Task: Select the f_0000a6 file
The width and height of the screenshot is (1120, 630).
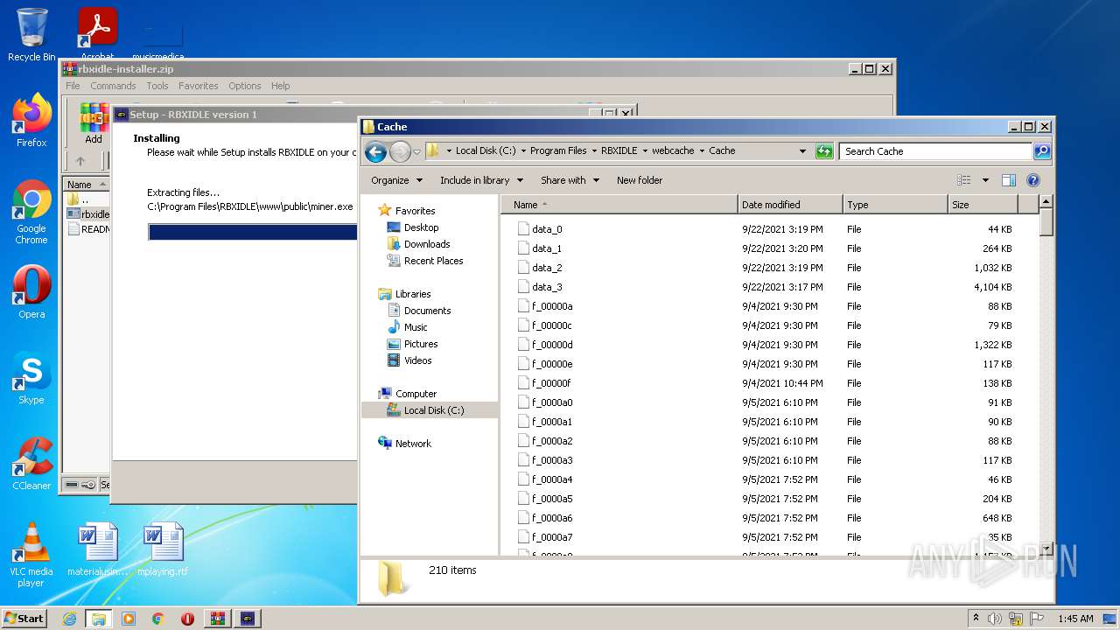Action: 551,518
